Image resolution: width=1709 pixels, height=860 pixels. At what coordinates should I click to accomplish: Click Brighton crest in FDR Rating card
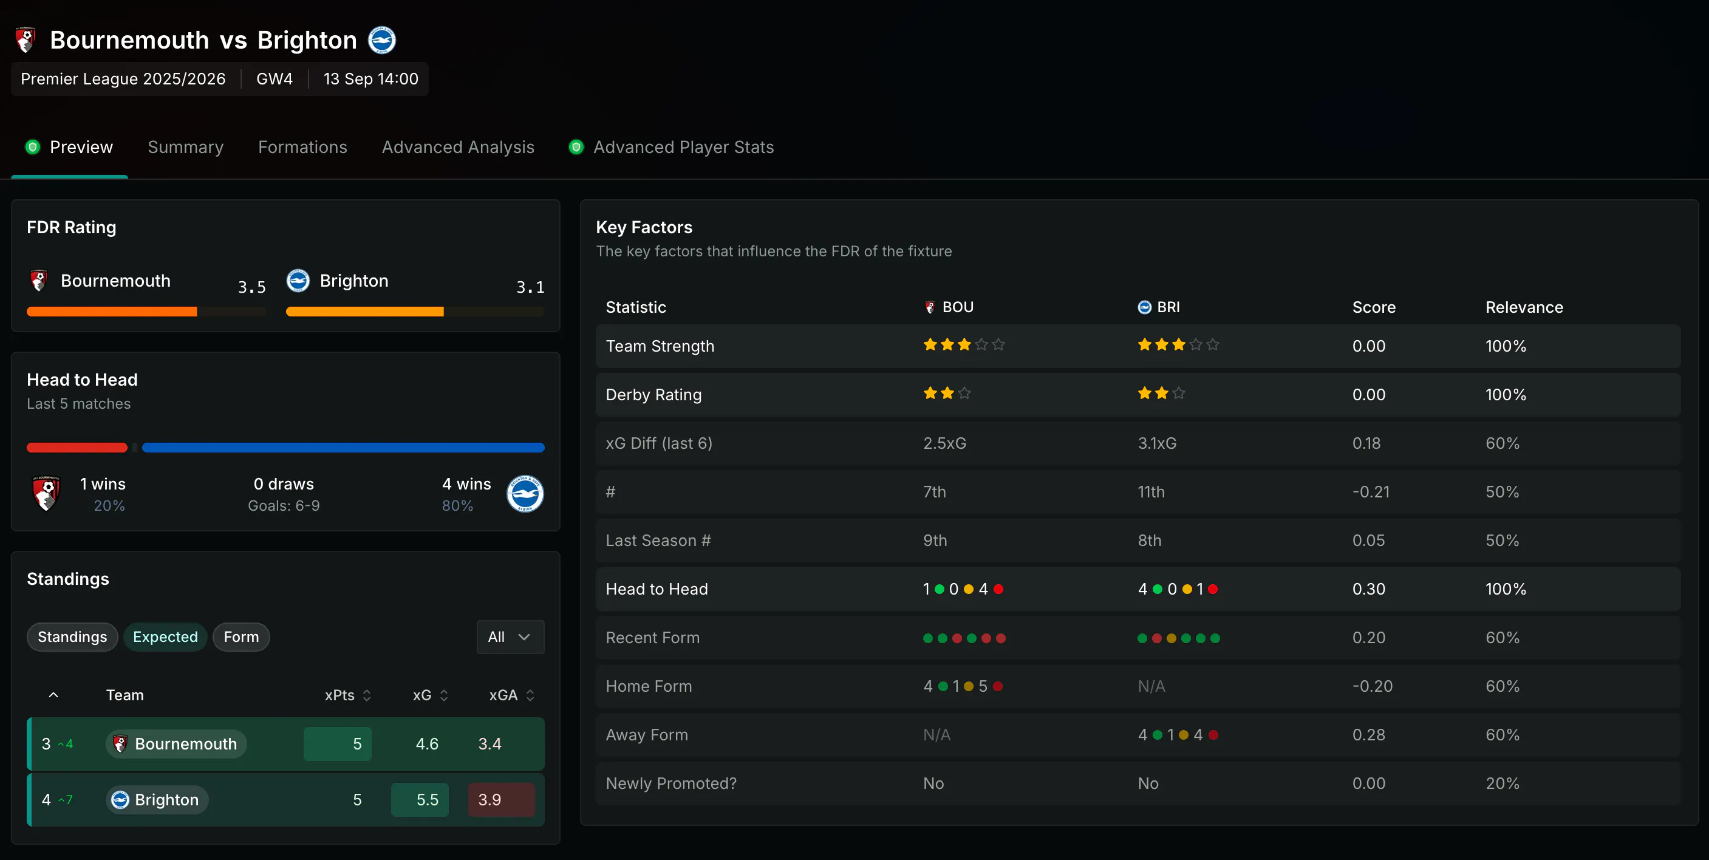(298, 281)
